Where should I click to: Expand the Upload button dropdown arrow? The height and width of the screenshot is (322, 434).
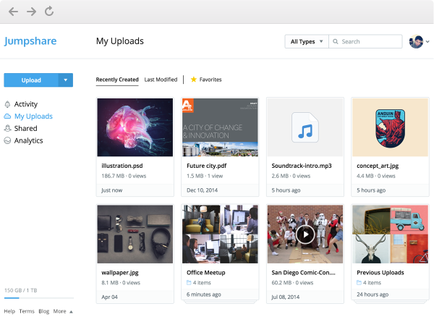click(66, 80)
